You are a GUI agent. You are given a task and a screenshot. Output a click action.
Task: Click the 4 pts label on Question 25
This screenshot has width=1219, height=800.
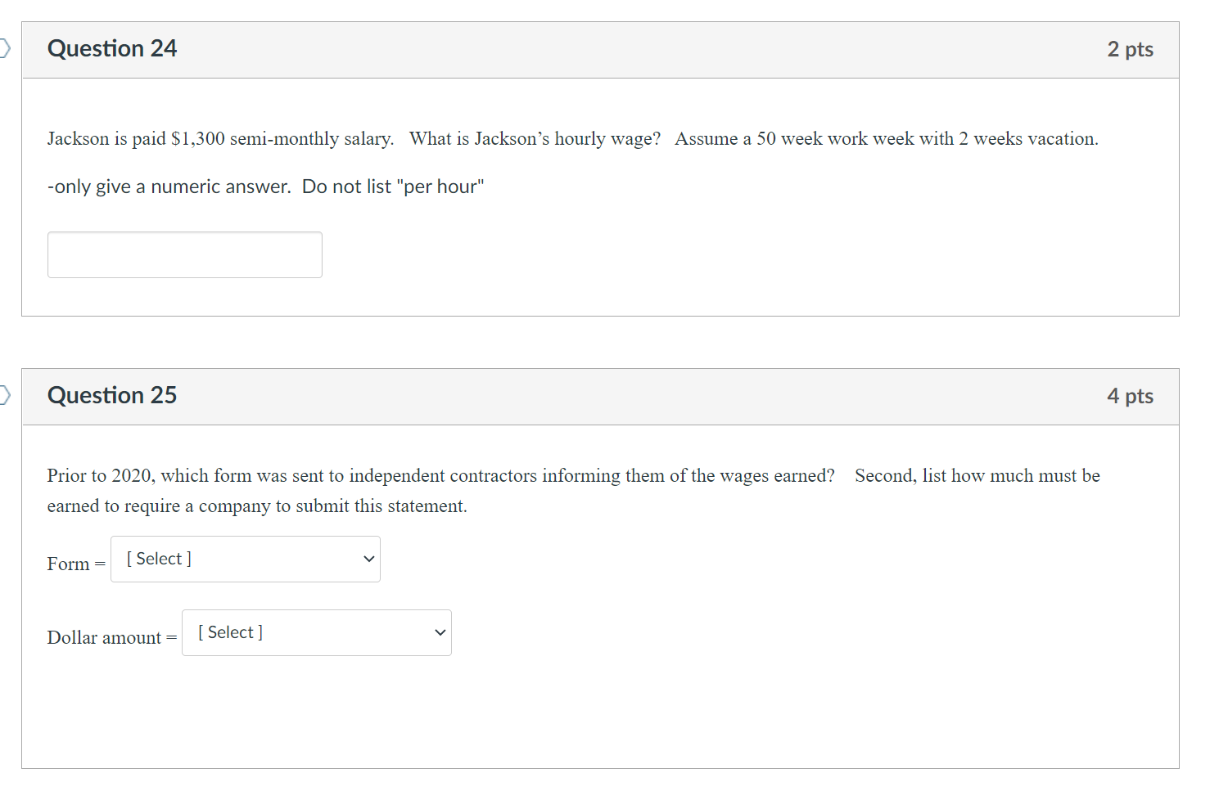[x=1130, y=396]
